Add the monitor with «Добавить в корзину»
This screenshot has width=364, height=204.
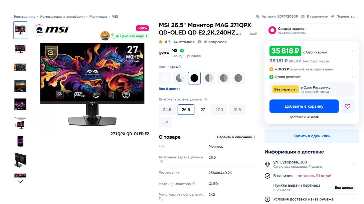click(304, 106)
